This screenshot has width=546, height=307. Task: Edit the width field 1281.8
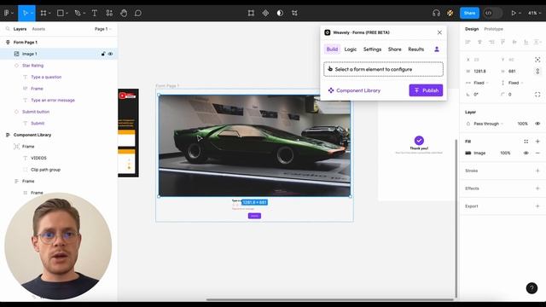(479, 72)
